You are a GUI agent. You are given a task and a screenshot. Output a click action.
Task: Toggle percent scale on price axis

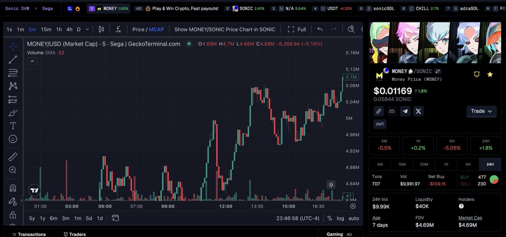tap(329, 218)
